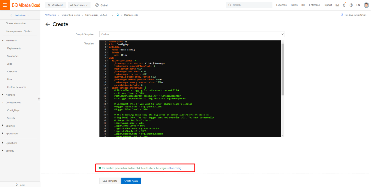
Task: Open Jobs in the sidebar
Action: 10,64
